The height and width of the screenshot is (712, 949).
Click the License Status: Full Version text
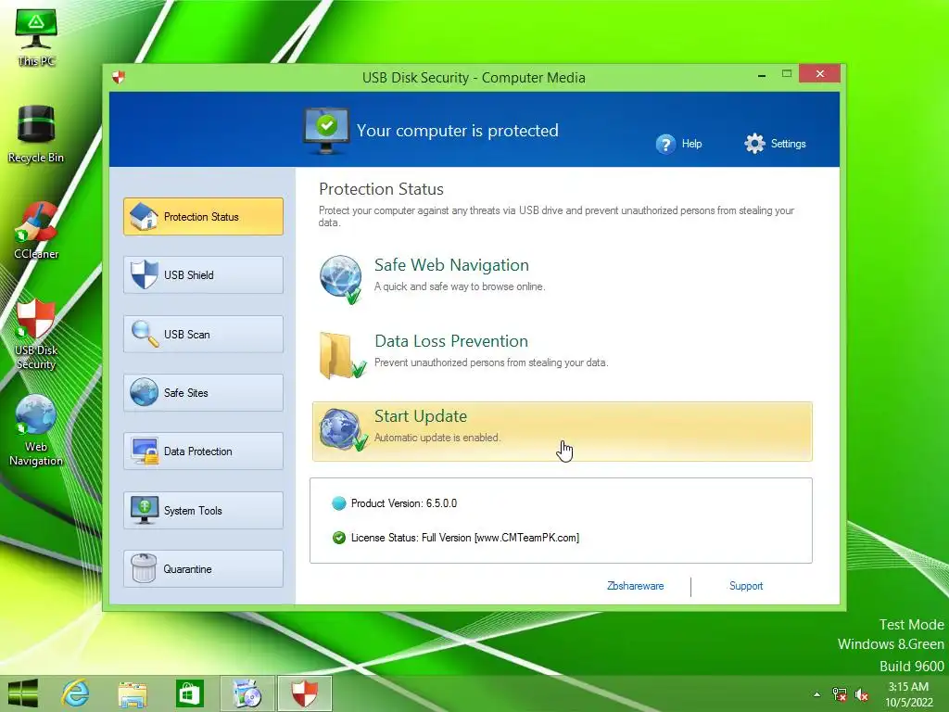click(x=465, y=538)
